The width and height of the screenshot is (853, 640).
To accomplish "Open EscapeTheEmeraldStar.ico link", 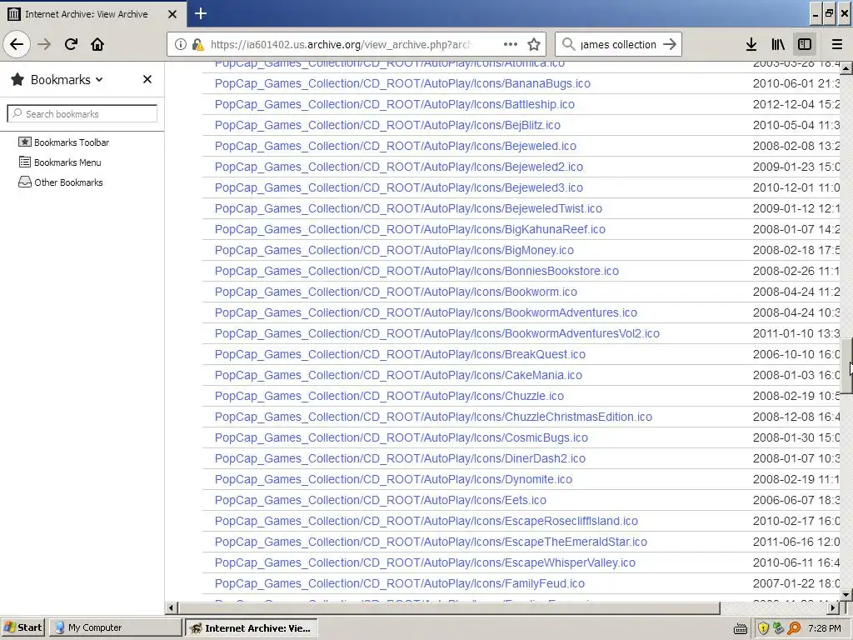I will tap(431, 542).
